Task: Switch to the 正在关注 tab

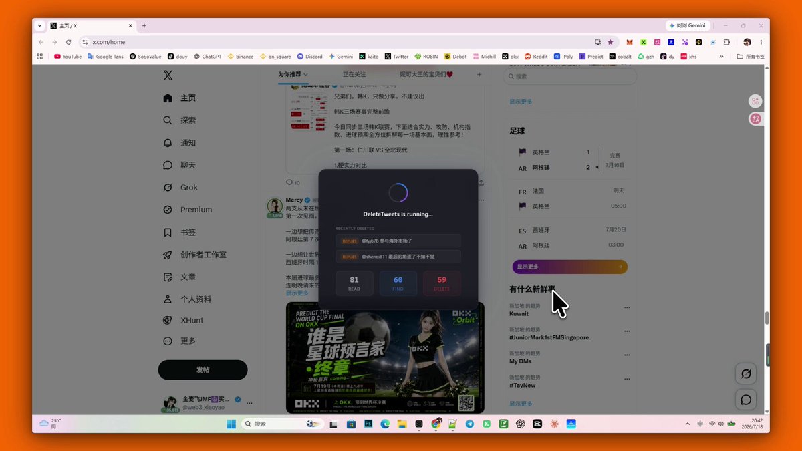Action: click(x=354, y=75)
